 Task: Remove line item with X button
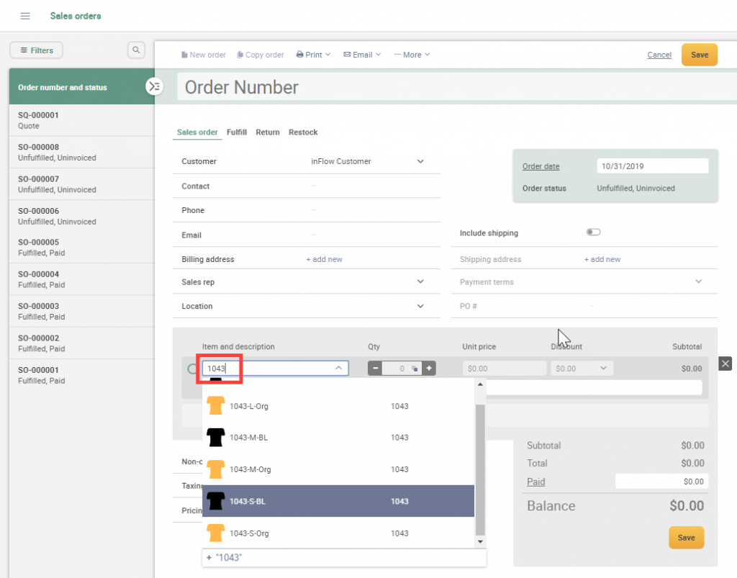(x=725, y=363)
